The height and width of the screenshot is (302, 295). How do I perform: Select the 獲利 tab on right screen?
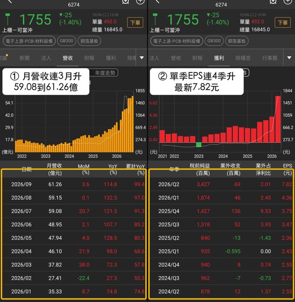(x=219, y=58)
